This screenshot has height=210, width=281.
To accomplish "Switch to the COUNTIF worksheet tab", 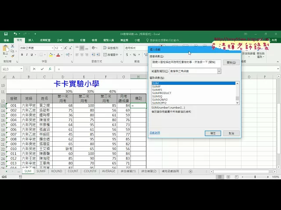I will tap(90, 171).
